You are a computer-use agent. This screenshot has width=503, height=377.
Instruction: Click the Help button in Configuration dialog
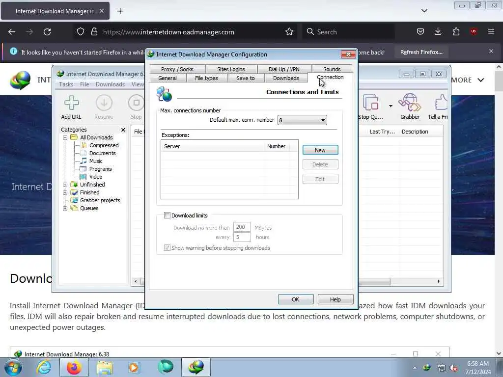click(335, 299)
